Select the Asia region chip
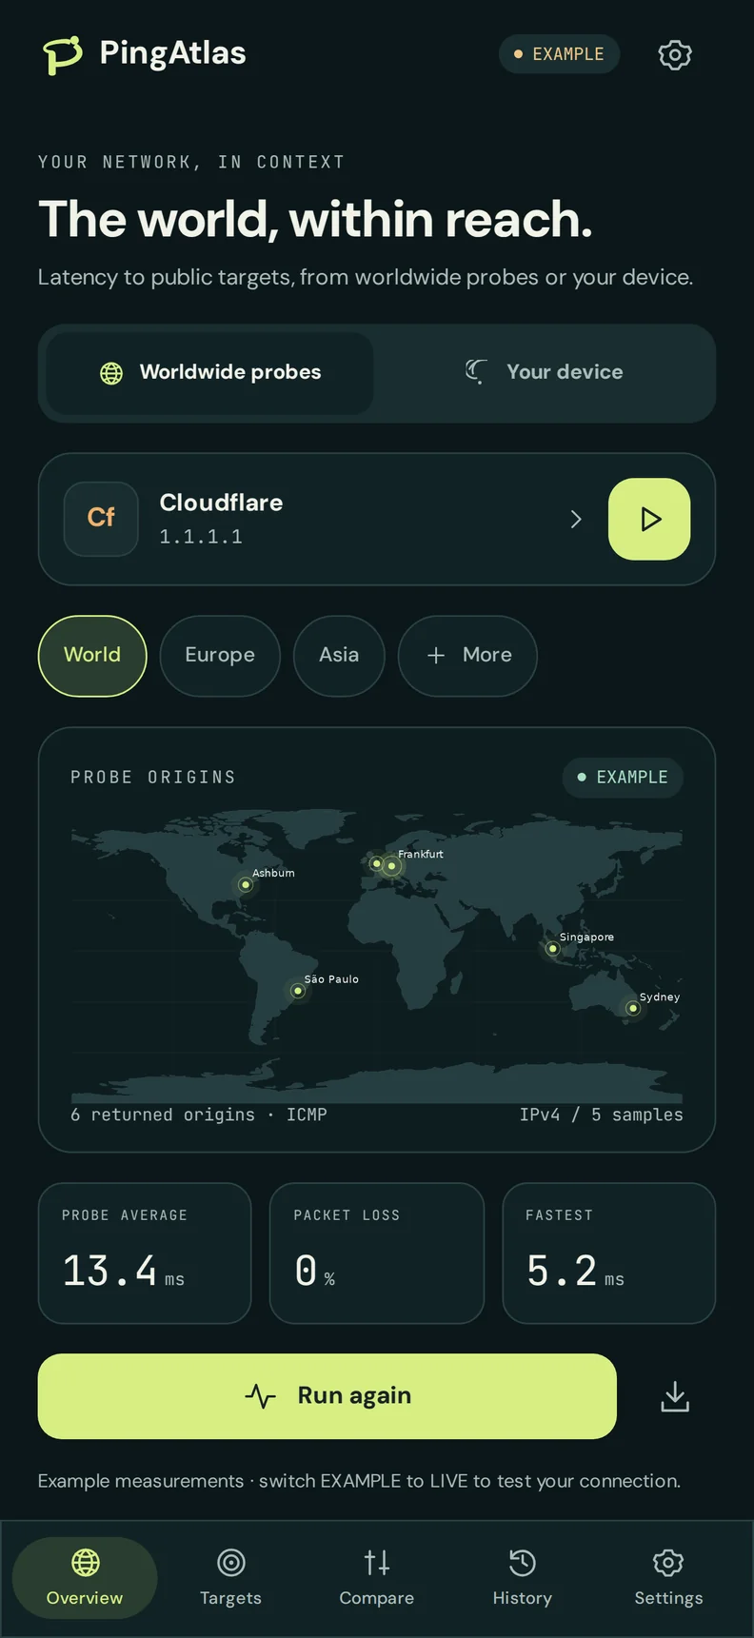754x1638 pixels. tap(339, 656)
